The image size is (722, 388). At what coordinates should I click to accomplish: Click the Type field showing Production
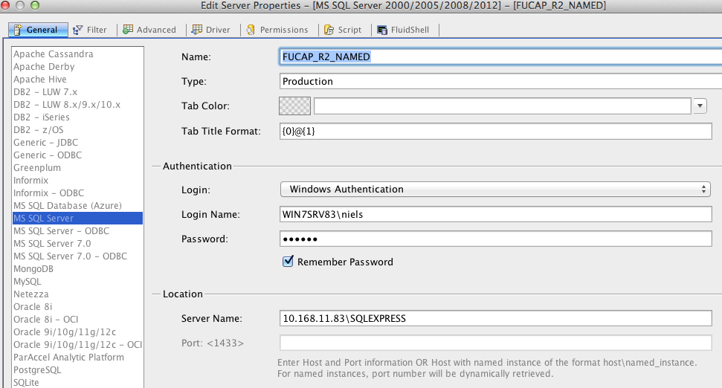[x=500, y=82]
